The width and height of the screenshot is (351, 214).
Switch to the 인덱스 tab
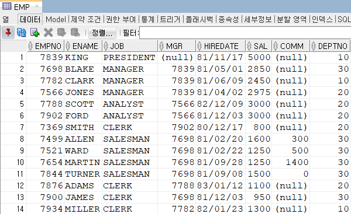pyautogui.click(x=322, y=20)
